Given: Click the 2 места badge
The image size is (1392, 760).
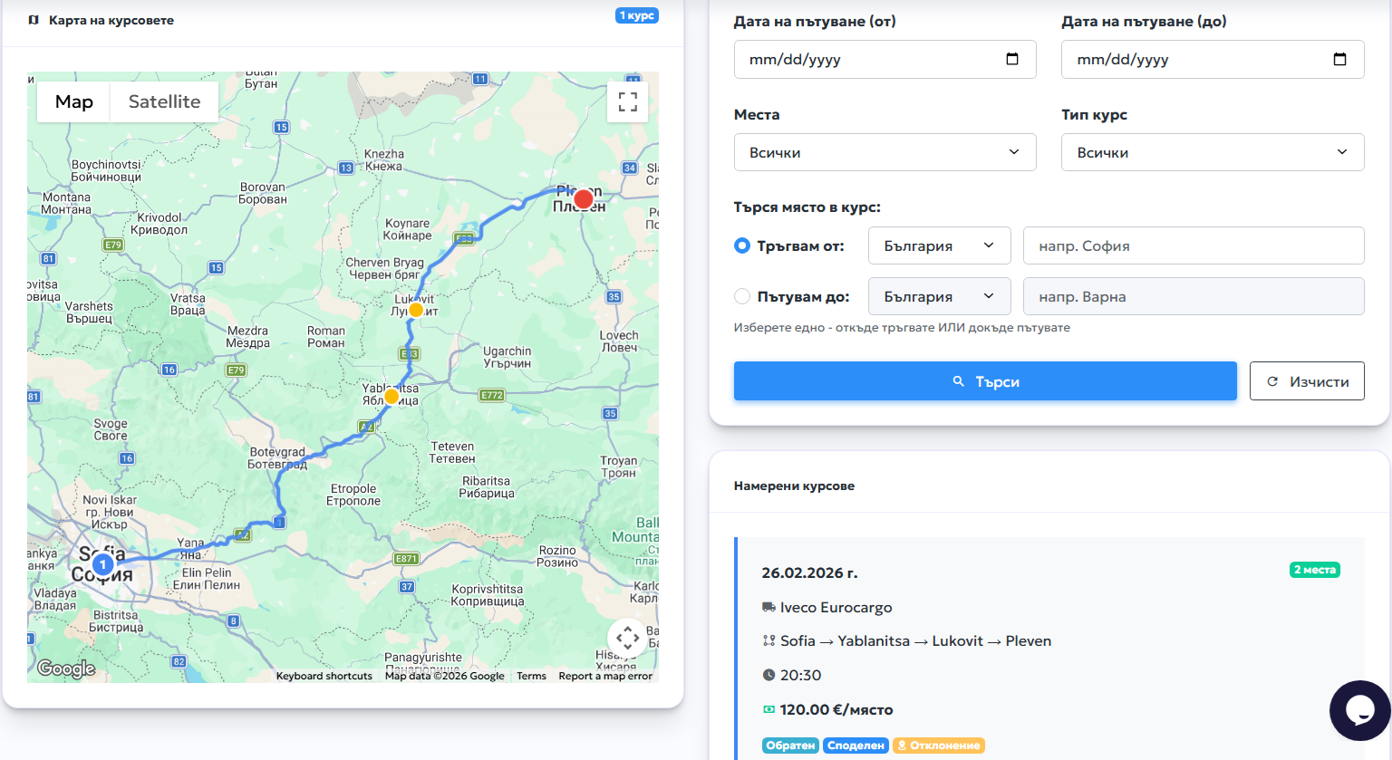Looking at the screenshot, I should click(x=1314, y=570).
